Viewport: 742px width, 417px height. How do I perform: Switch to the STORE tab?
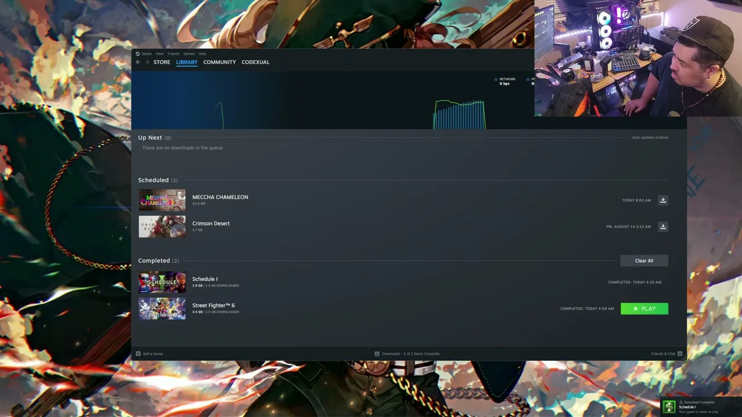162,62
